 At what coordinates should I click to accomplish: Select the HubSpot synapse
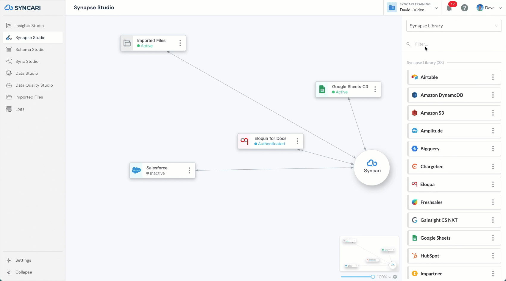(454, 256)
